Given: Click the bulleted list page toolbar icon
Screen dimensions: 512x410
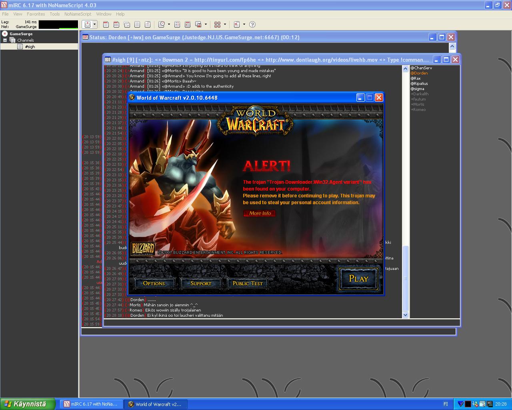Looking at the screenshot, I should click(148, 24).
